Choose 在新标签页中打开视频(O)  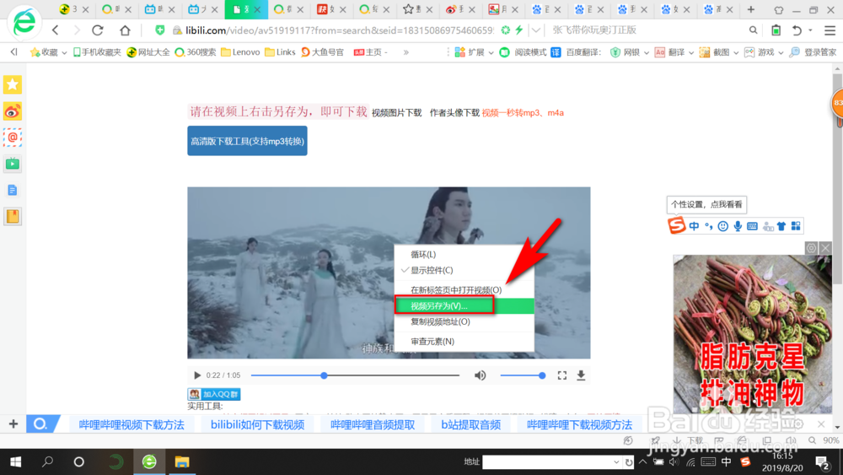coord(464,290)
